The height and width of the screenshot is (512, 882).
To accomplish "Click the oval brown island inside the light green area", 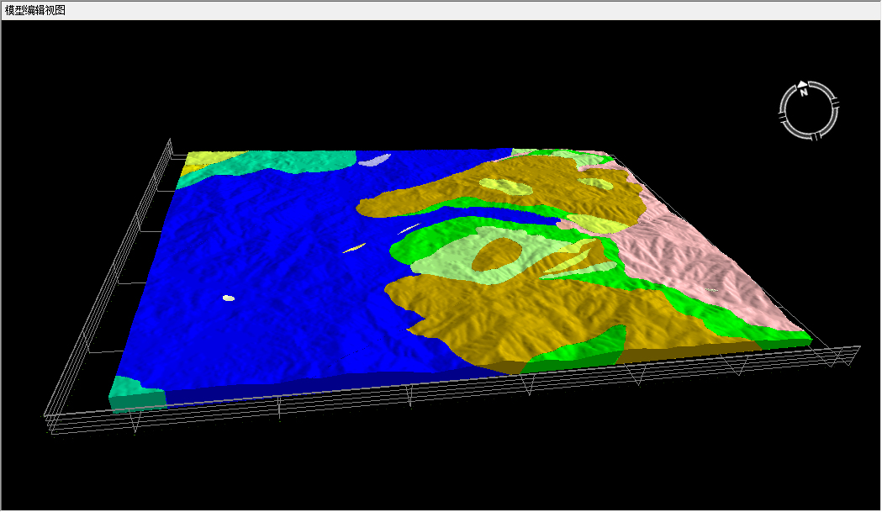I will 496,252.
